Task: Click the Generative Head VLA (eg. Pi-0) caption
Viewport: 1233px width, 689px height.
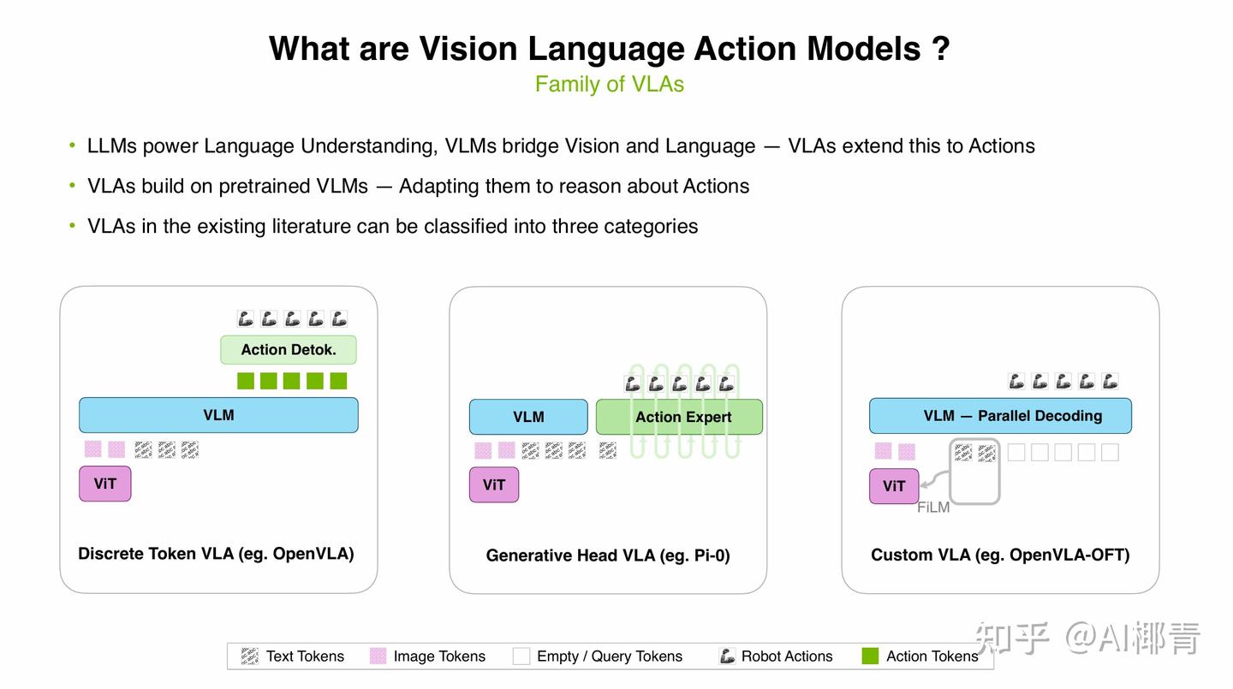Action: click(608, 555)
